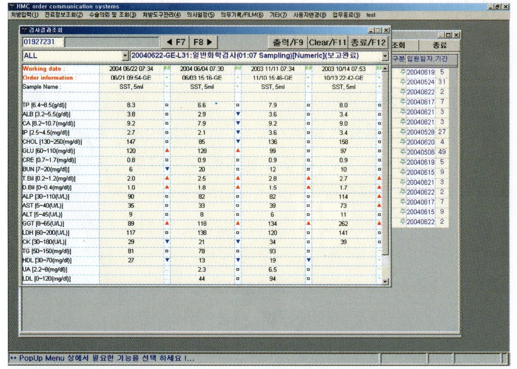Click the red high flag for GLU 120

[x=167, y=151]
